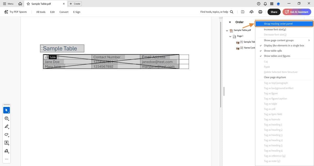Collapse the Sample Table.pdf tree node
Screen dimensions: 314x166
coord(227,30)
